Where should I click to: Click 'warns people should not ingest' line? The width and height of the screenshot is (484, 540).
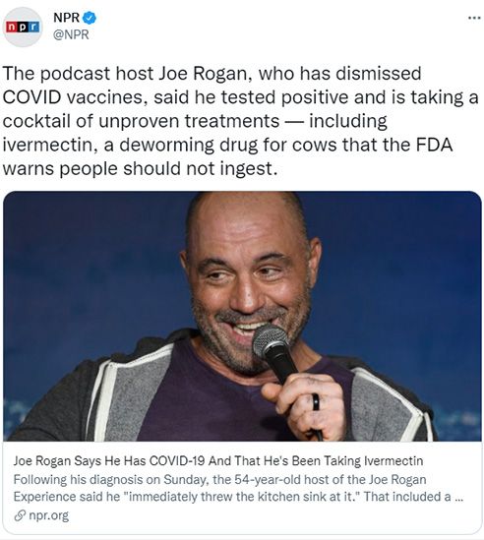(140, 169)
